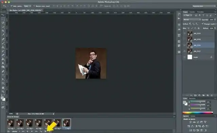Screen dimensions: 217x133
Task: Filter layers by type layers icon
Action: click(203, 15)
